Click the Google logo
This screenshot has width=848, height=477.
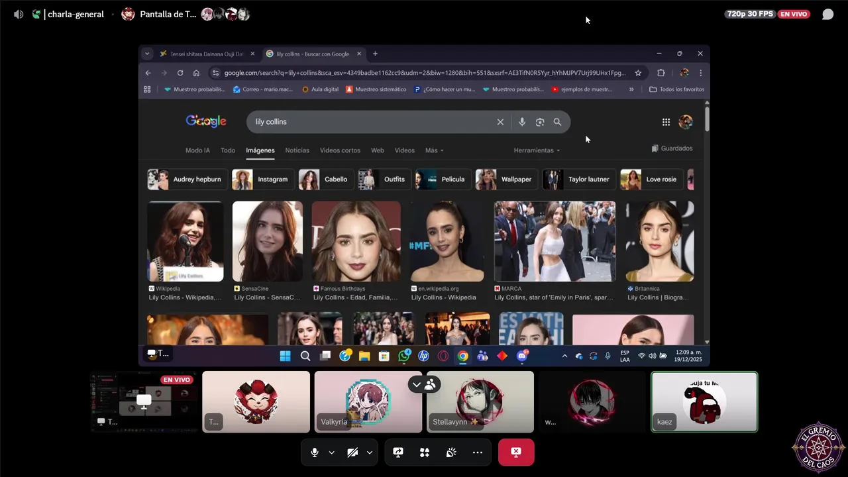tap(206, 121)
